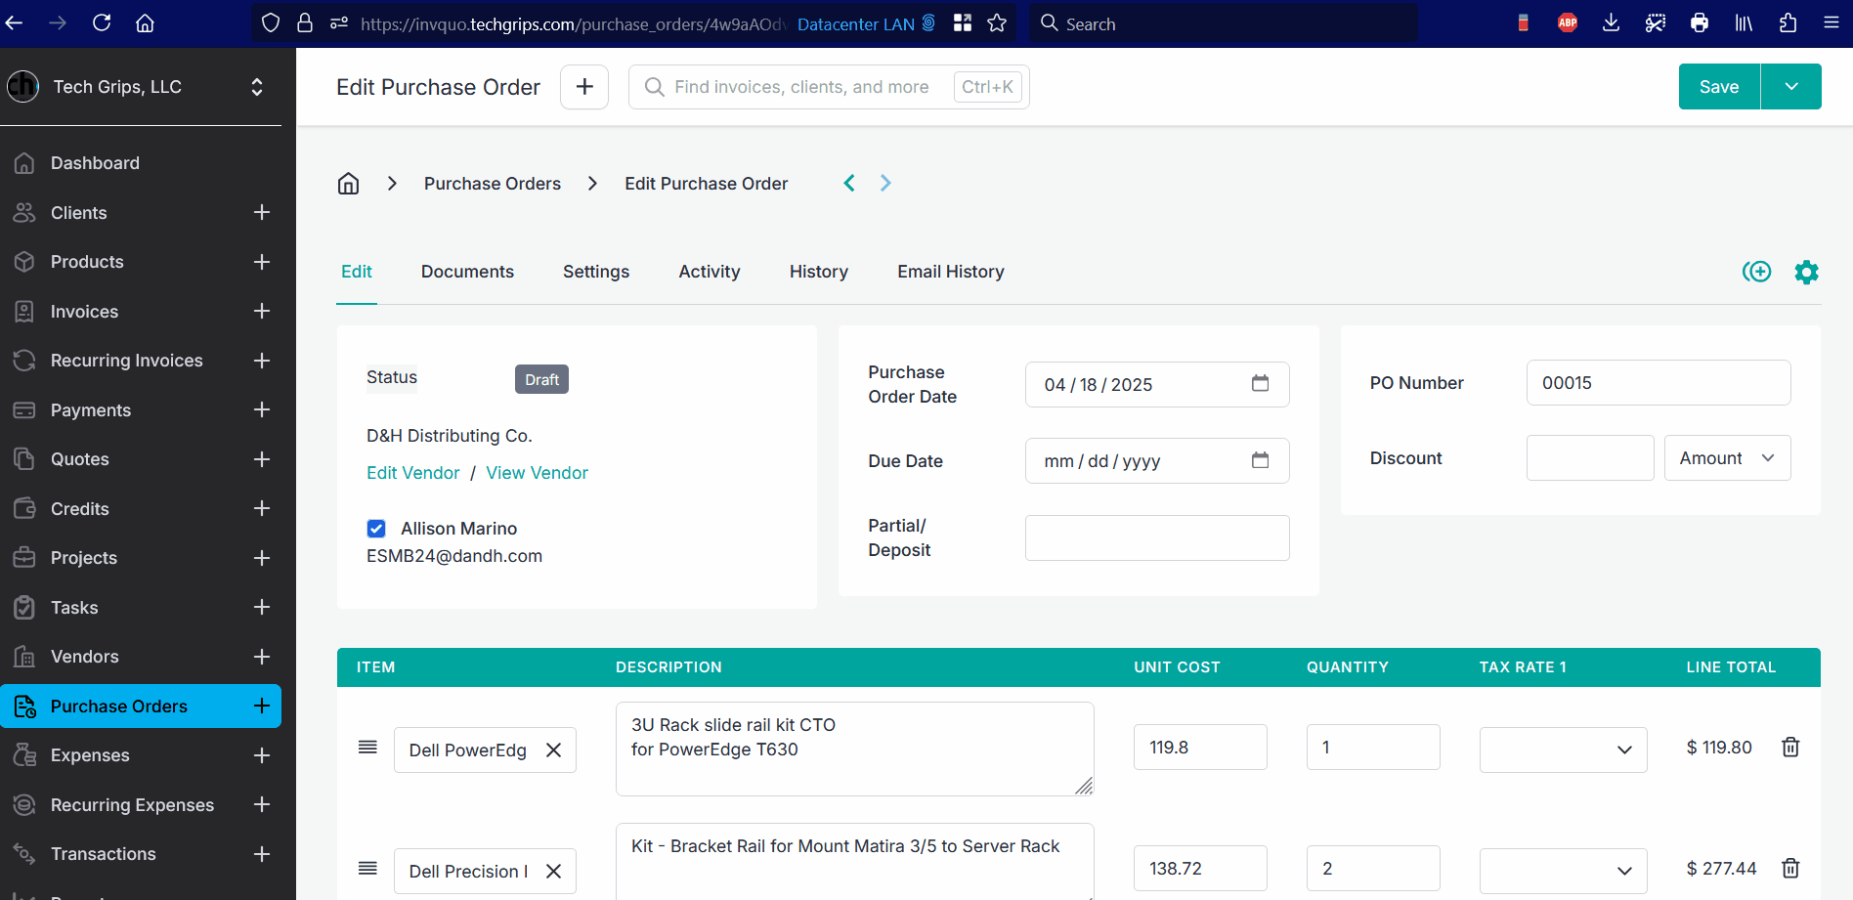Click the Discount value input field
Viewport: 1853px width, 900px height.
click(1590, 458)
